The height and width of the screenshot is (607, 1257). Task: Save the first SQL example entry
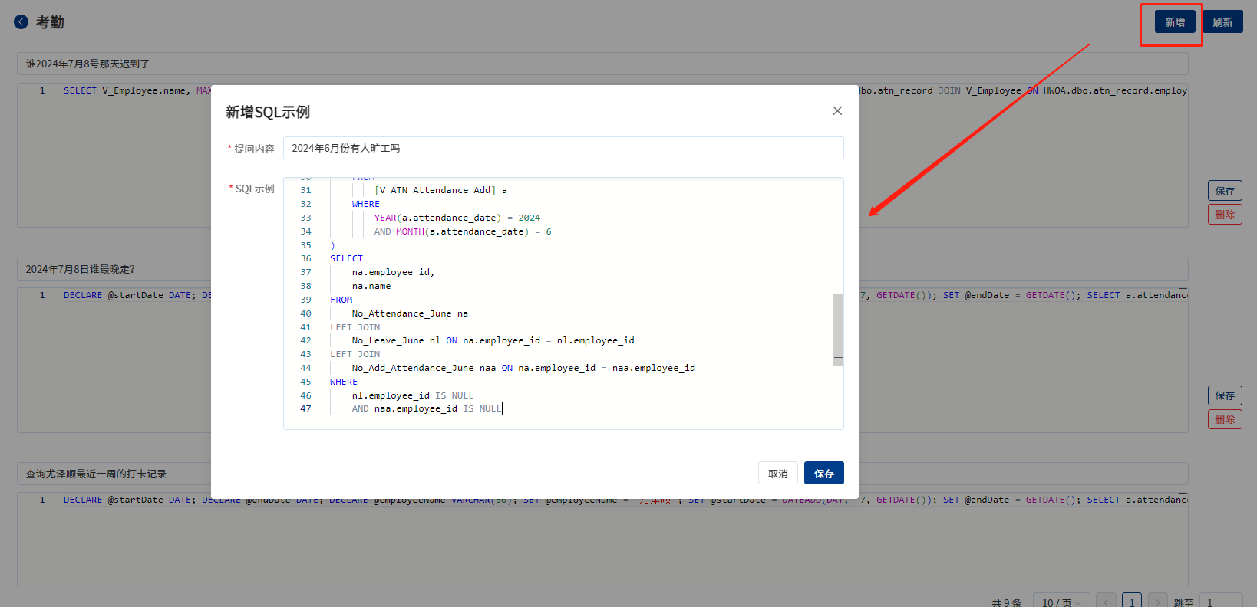(1225, 191)
